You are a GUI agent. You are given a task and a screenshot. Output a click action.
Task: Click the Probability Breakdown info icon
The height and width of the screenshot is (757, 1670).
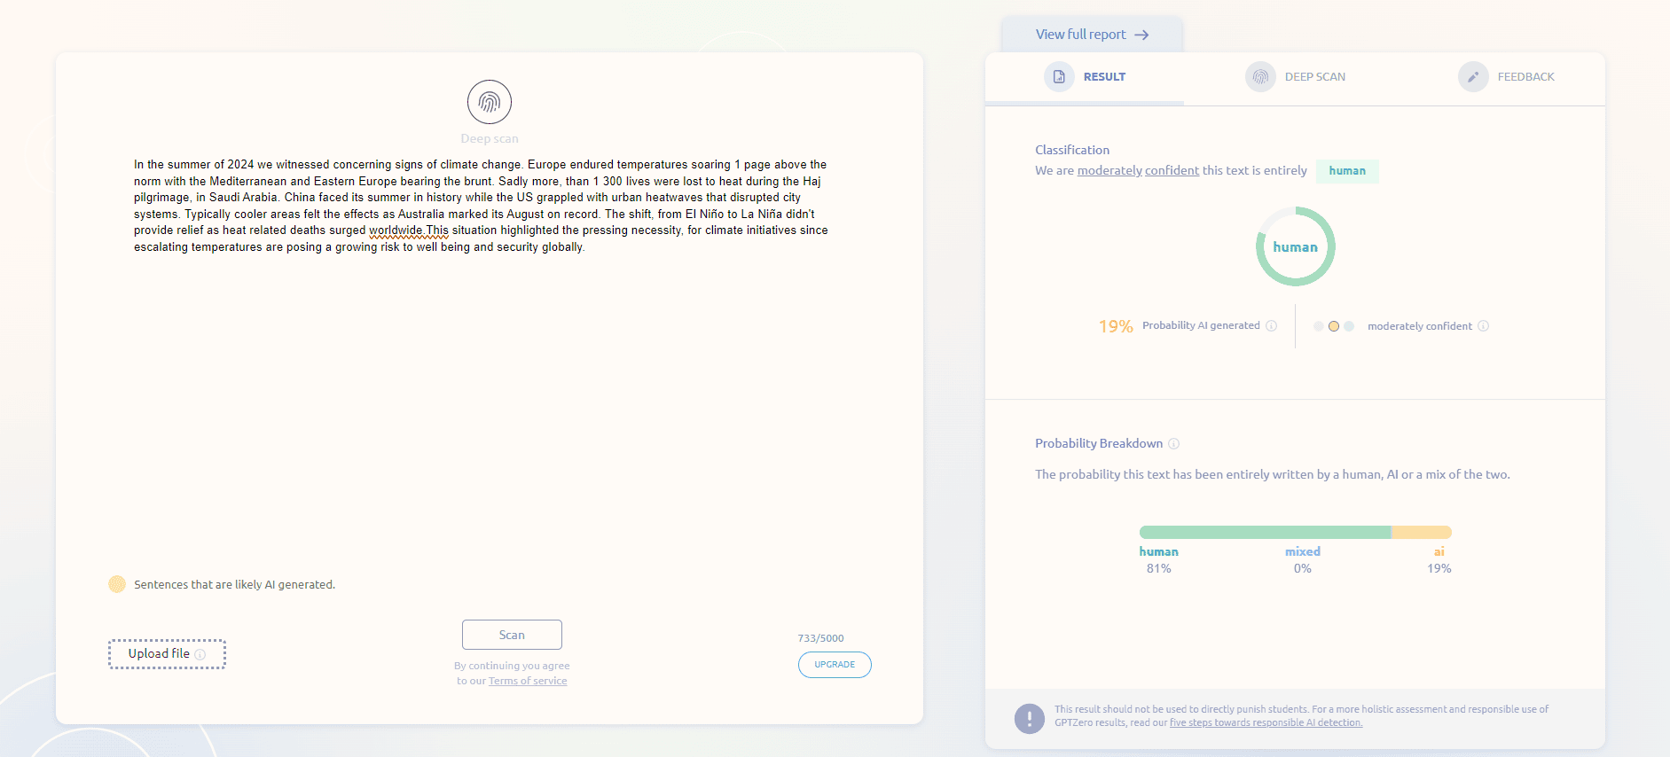(1173, 444)
